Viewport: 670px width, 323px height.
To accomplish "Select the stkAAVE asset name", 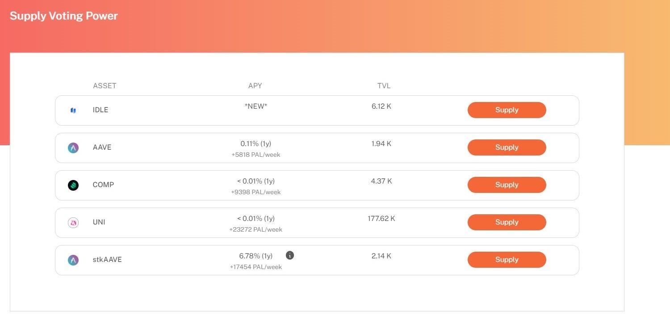I will tap(107, 260).
